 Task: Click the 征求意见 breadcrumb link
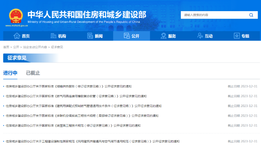click(x=57, y=47)
